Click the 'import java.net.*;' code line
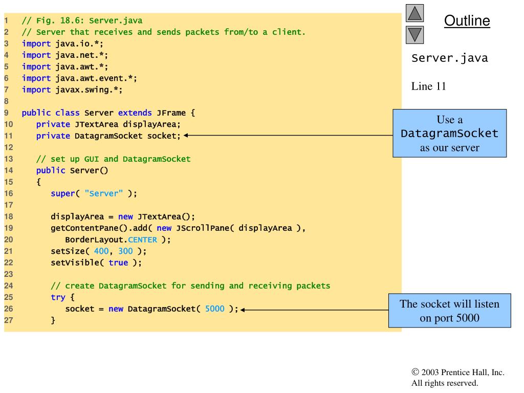Viewport: 524px width, 393px height. (x=64, y=55)
